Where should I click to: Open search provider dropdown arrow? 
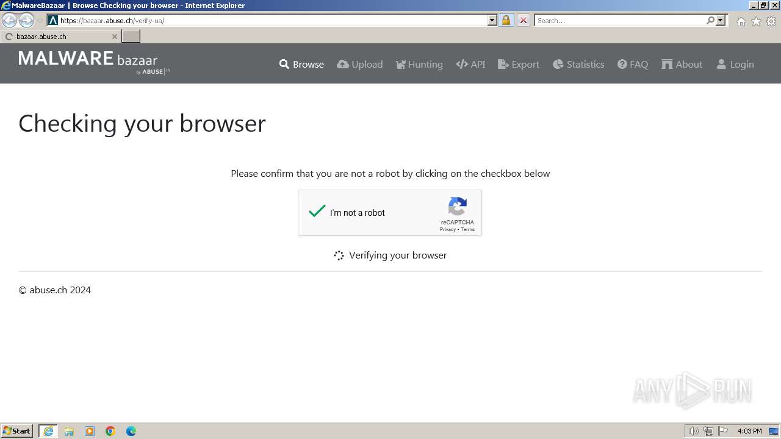click(x=721, y=20)
